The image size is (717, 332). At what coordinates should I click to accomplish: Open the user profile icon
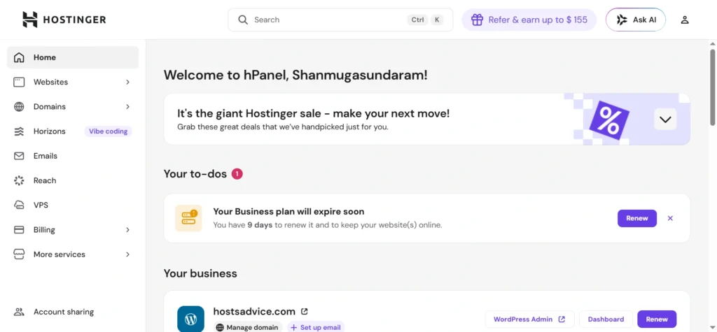(685, 20)
